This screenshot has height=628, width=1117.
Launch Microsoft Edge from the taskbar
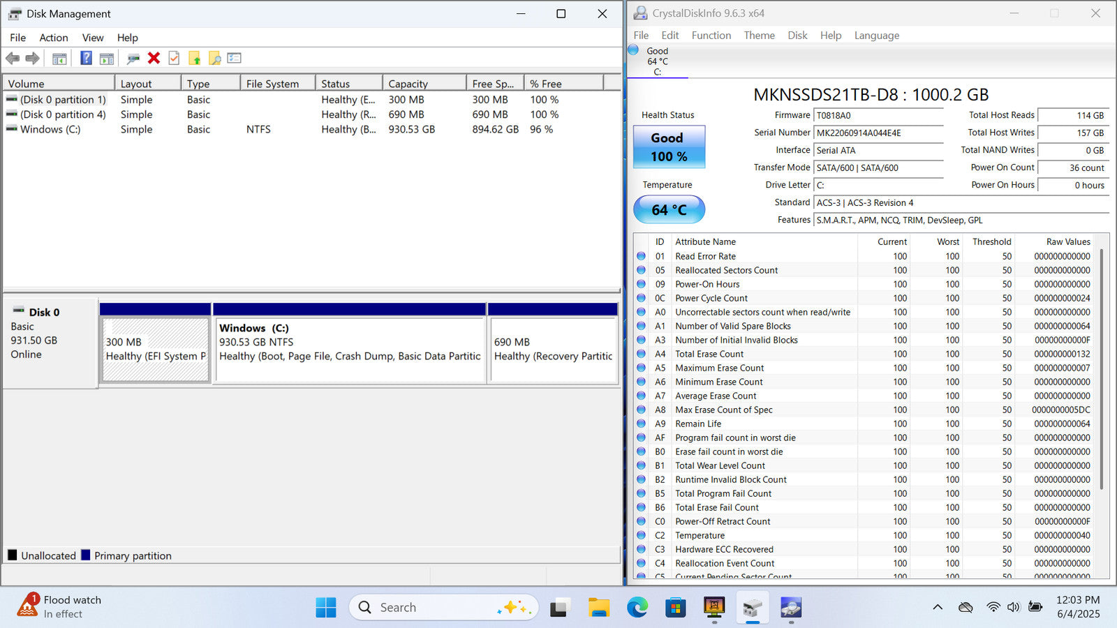[x=637, y=608]
